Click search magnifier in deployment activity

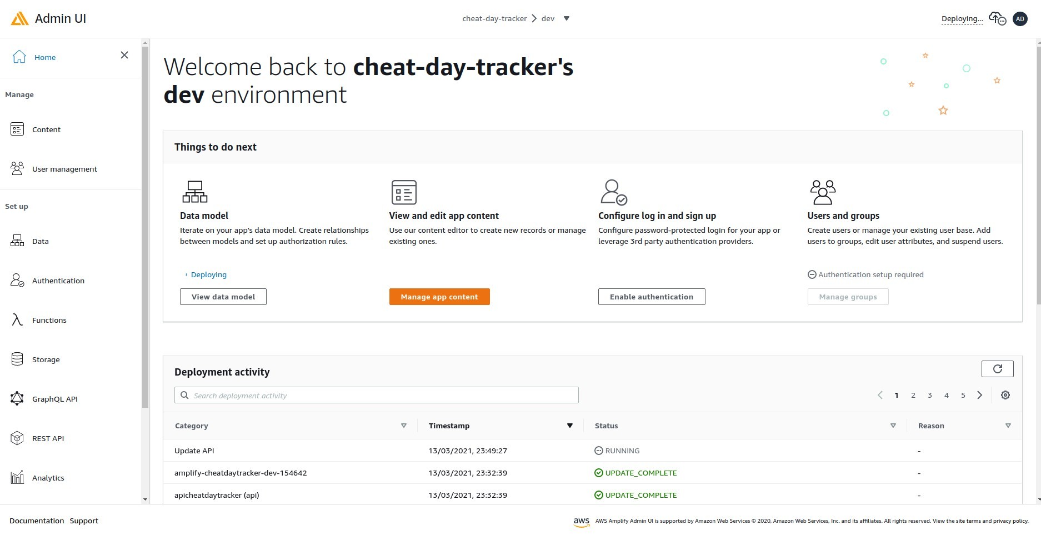pos(184,395)
